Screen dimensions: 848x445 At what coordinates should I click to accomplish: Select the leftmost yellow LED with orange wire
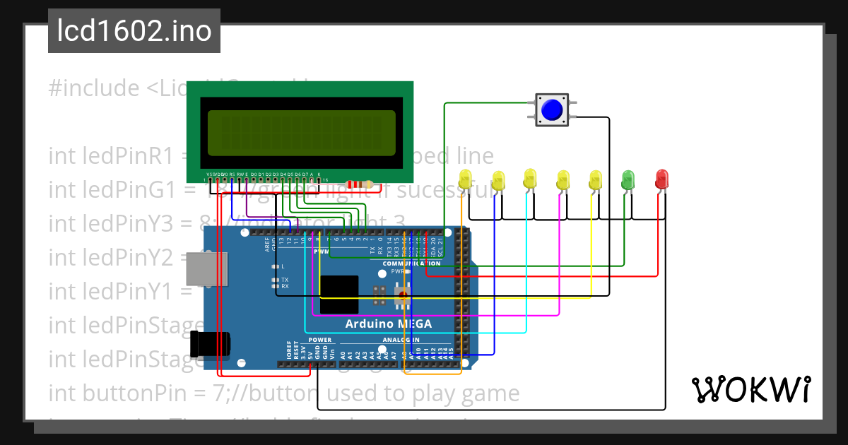(465, 179)
